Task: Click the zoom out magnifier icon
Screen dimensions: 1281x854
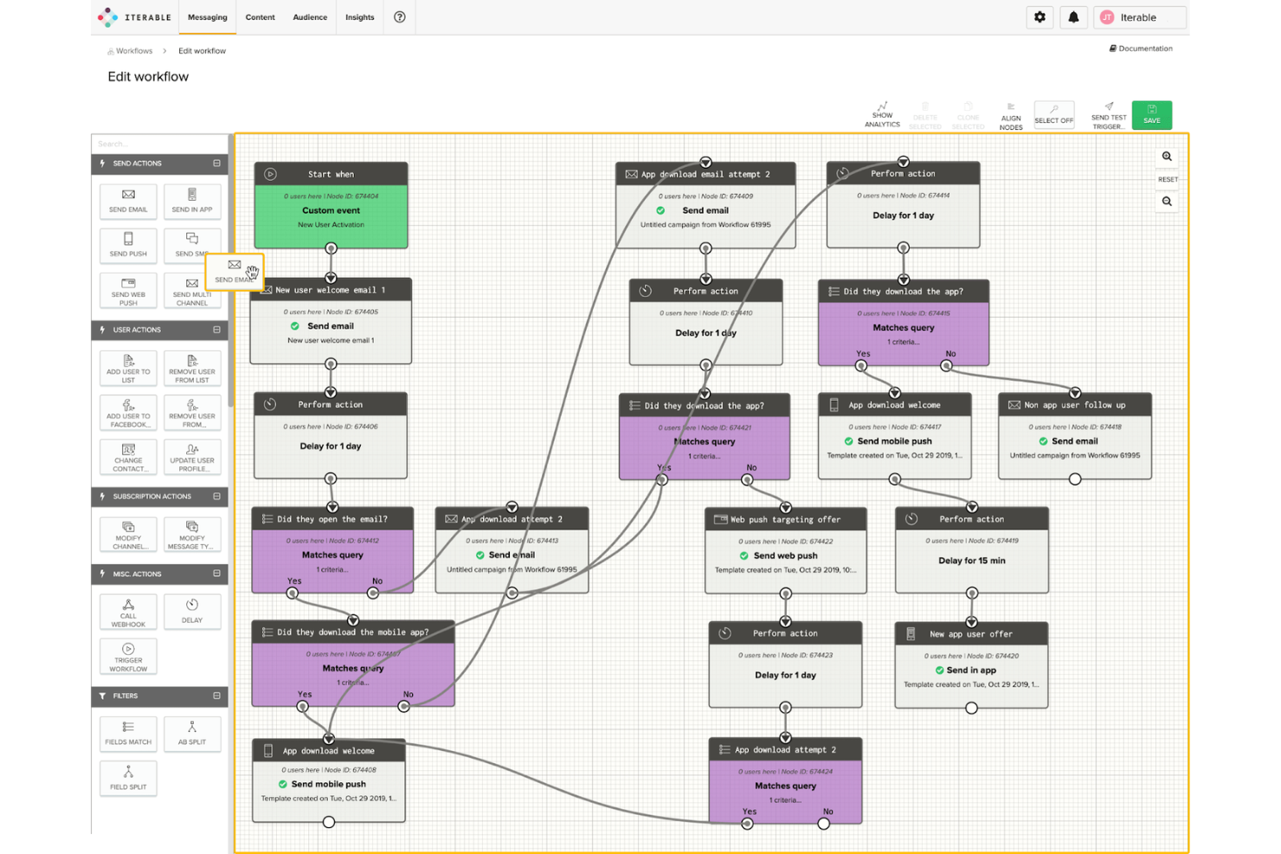Action: pyautogui.click(x=1167, y=202)
